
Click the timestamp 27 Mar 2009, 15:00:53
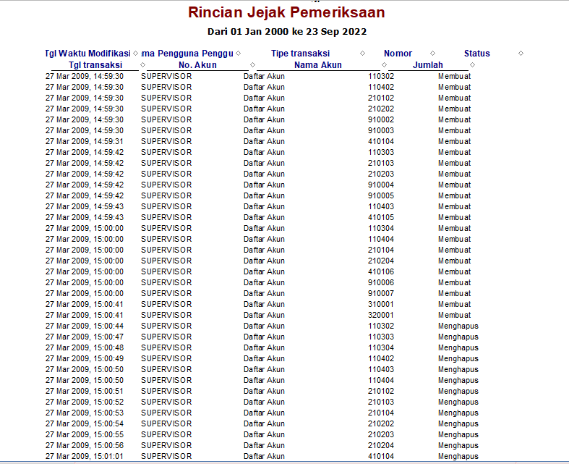click(85, 413)
